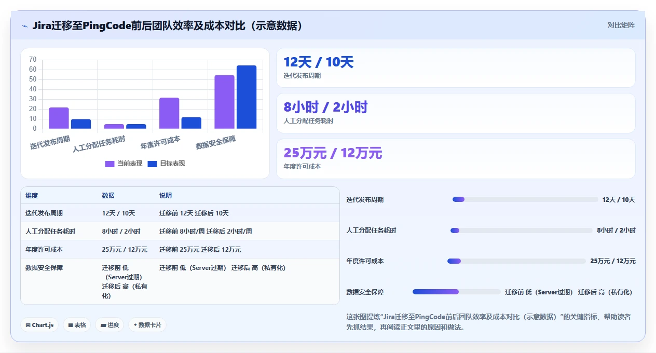Image resolution: width=656 pixels, height=353 pixels.
Task: Click the 年度许可成本 progress bar
Action: coord(516,261)
